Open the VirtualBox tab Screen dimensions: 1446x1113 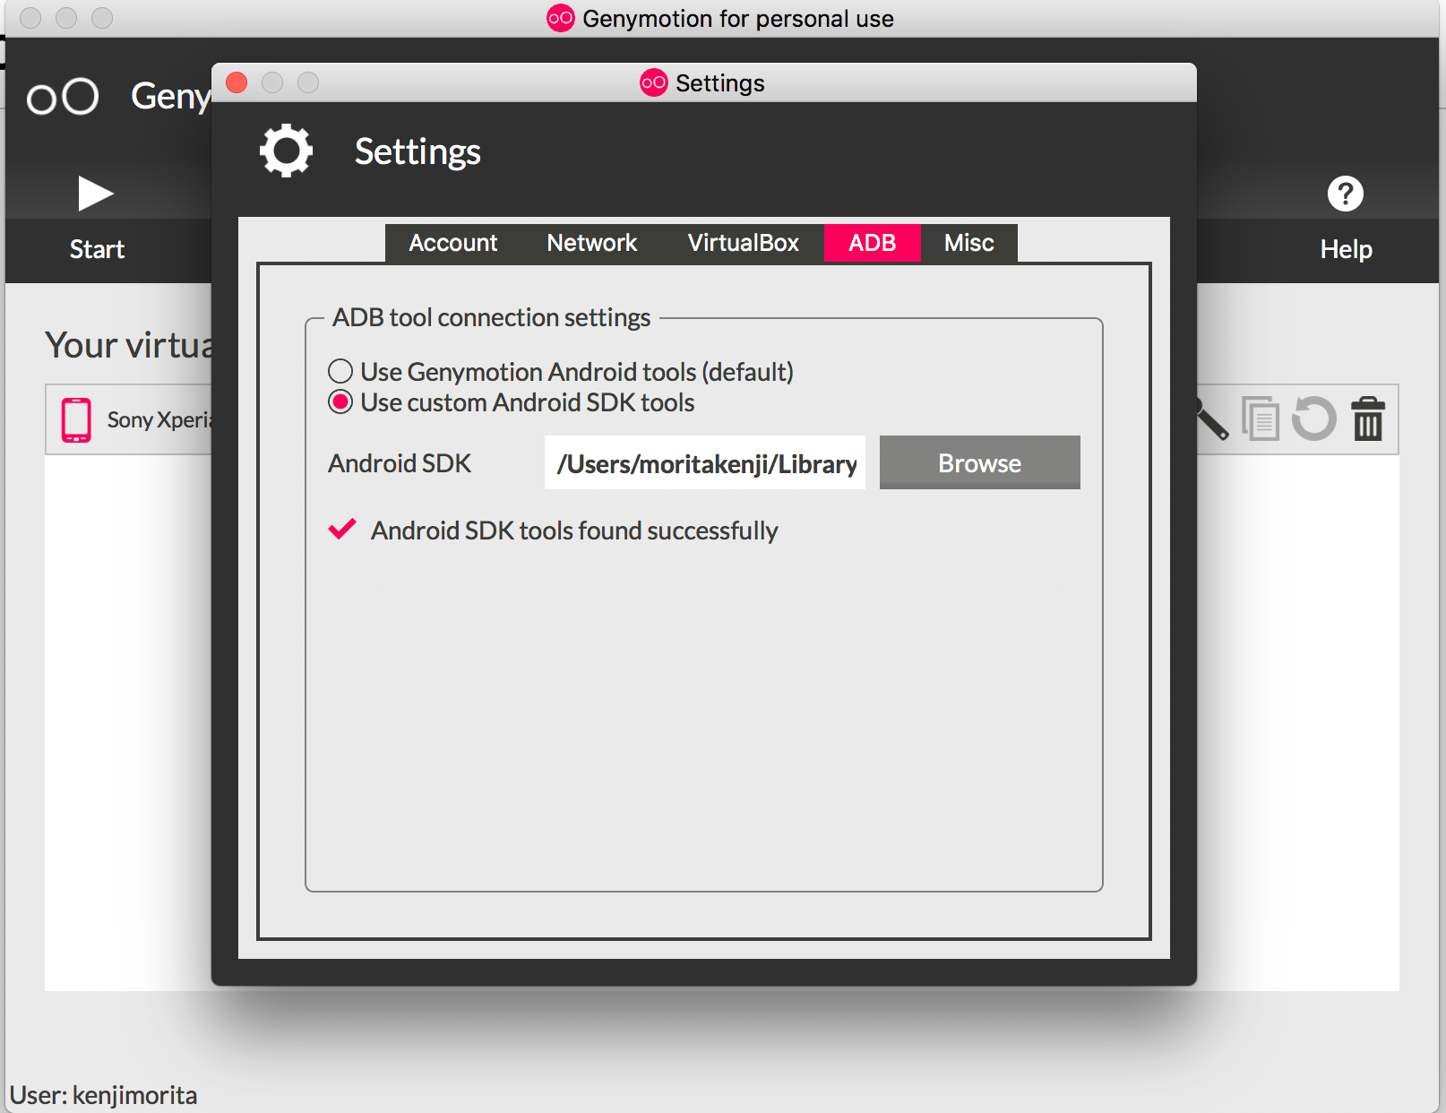coord(743,243)
